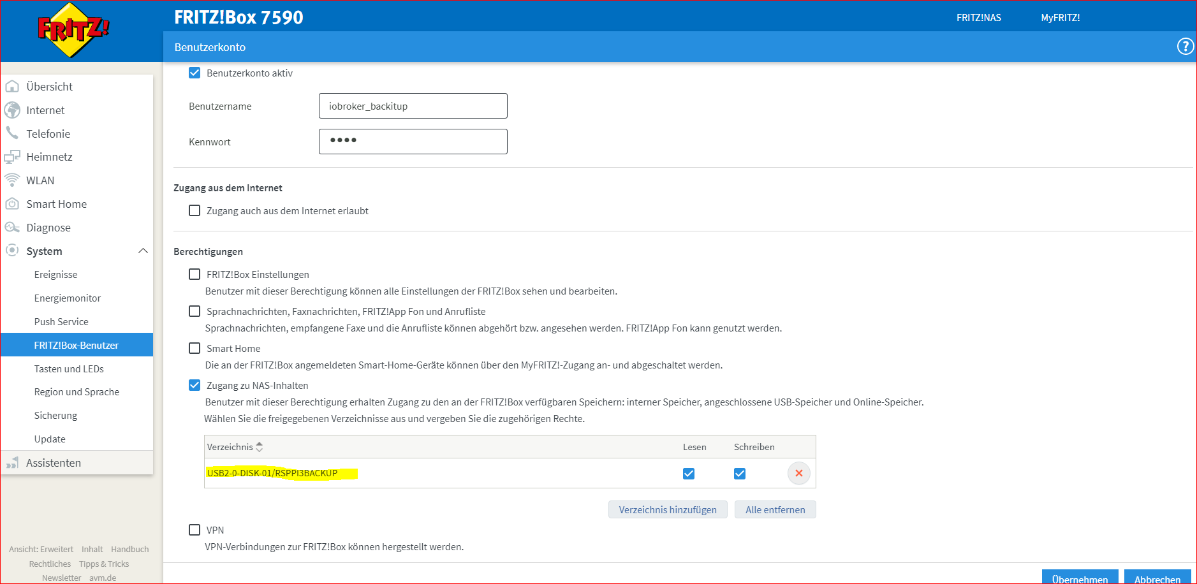The image size is (1197, 584).
Task: Click the Übersicht house icon
Action: click(x=12, y=86)
